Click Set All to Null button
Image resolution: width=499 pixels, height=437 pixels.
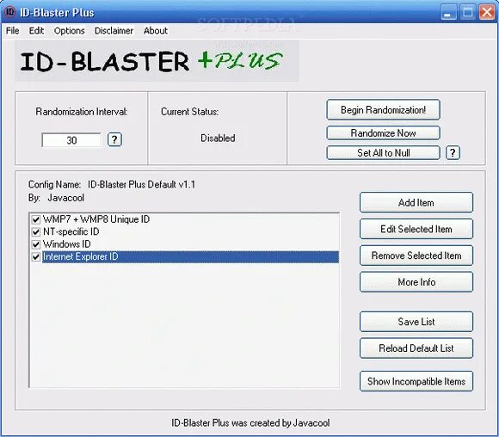[x=383, y=153]
